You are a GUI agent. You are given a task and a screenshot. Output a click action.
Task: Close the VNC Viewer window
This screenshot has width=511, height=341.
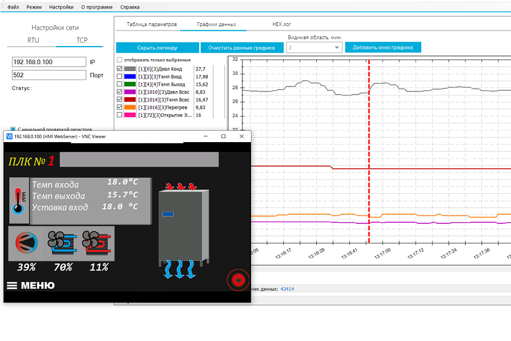[241, 136]
